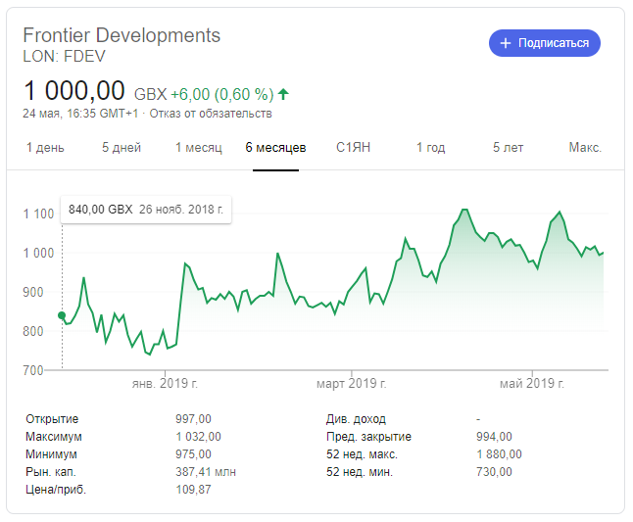Click the 1 000 y-axis label
This screenshot has height=522, width=633.
(x=38, y=254)
